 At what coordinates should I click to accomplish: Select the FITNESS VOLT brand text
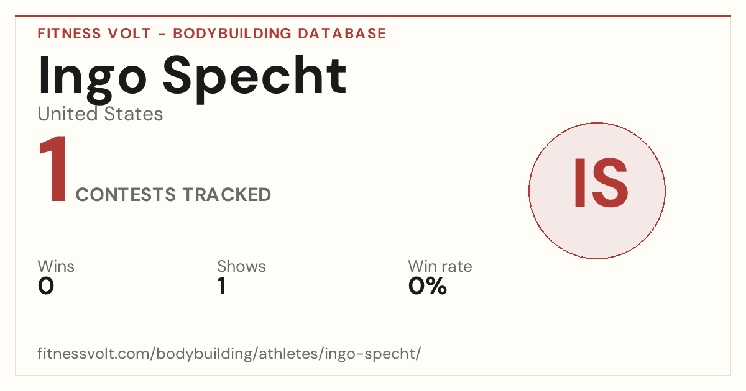point(94,34)
